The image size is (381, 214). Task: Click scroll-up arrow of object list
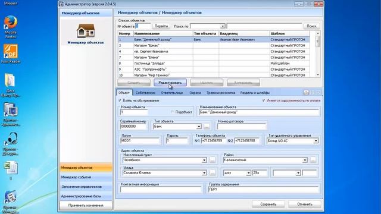[318, 33]
